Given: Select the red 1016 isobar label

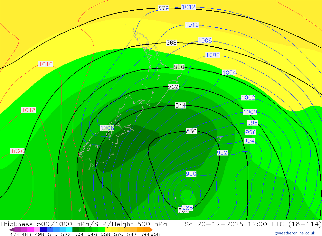Looking at the screenshot, I should pos(46,64).
